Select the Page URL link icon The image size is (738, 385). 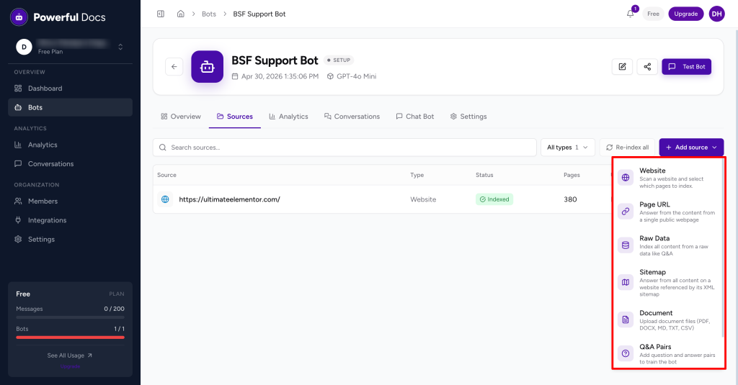click(x=626, y=212)
